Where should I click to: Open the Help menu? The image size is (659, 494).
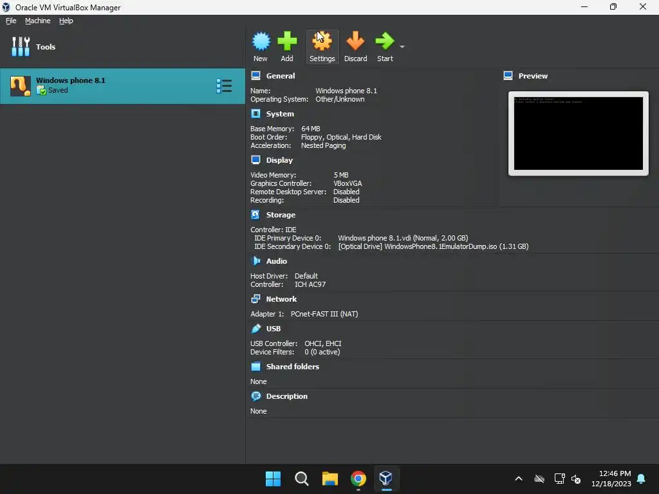point(66,21)
